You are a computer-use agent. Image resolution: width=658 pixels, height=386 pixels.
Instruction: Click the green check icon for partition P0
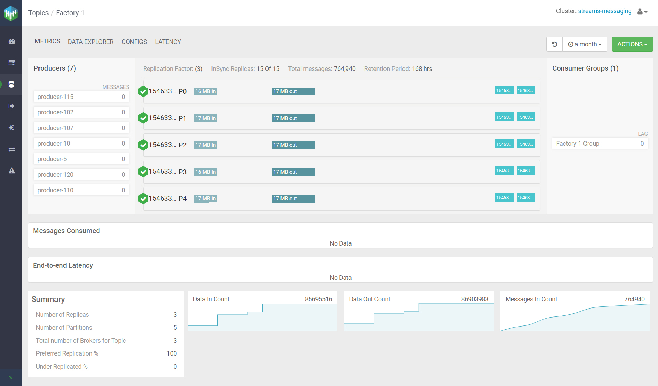143,91
